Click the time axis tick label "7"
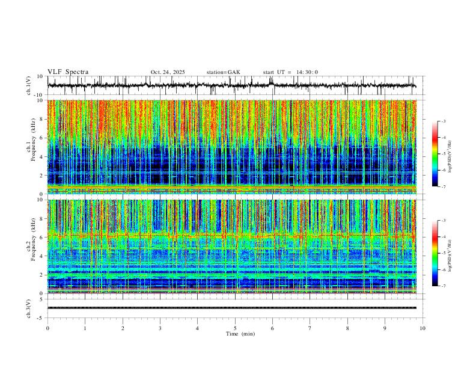476x368 pixels. click(310, 328)
